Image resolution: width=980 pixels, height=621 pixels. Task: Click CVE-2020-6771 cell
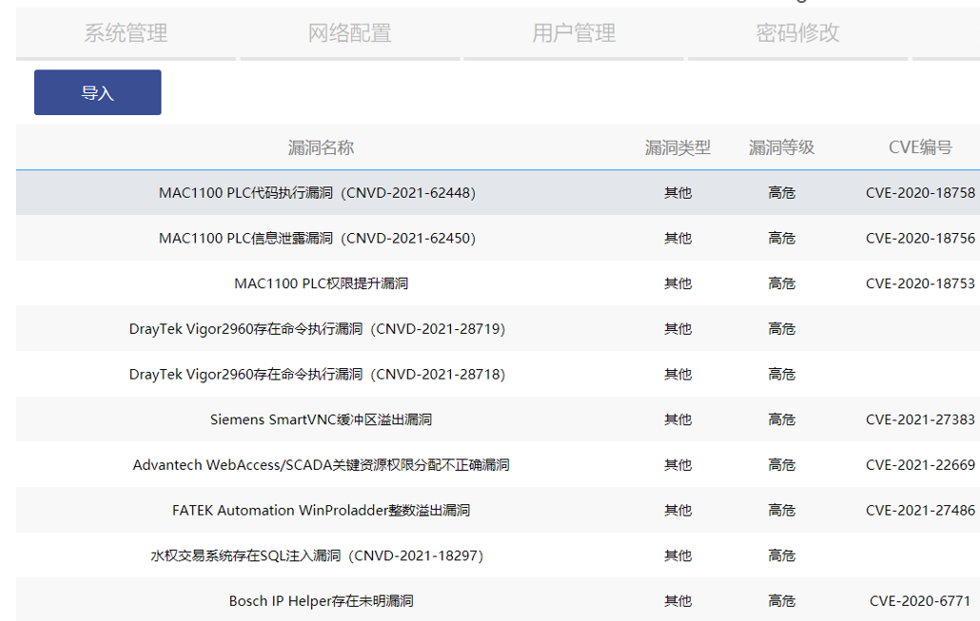[x=920, y=601]
